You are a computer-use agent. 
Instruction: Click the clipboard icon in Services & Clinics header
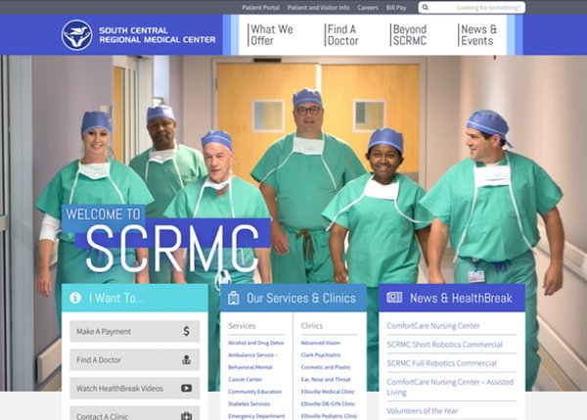point(234,298)
